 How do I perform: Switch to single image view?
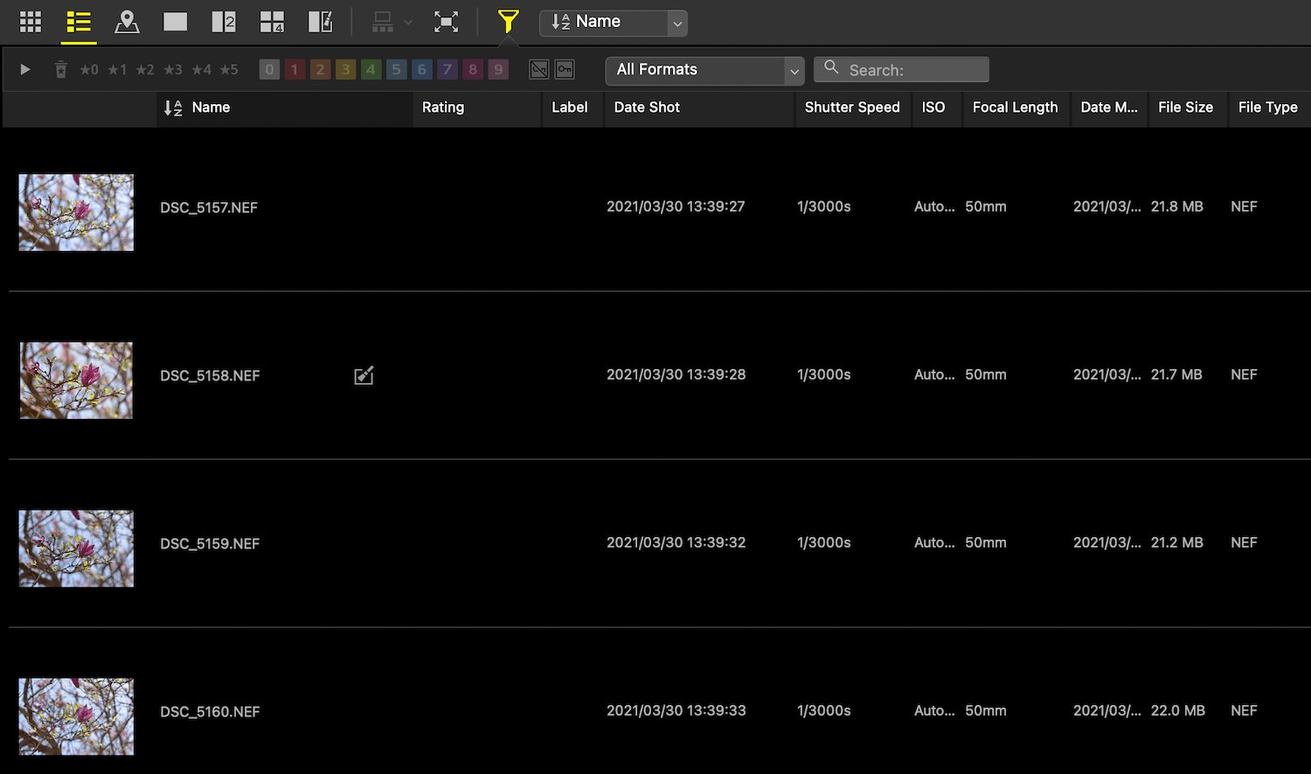(175, 22)
